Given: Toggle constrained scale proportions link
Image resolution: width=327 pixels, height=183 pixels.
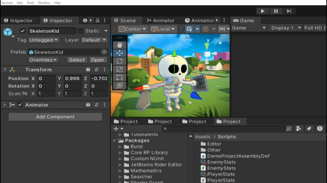Looking at the screenshot, I should [25, 94].
